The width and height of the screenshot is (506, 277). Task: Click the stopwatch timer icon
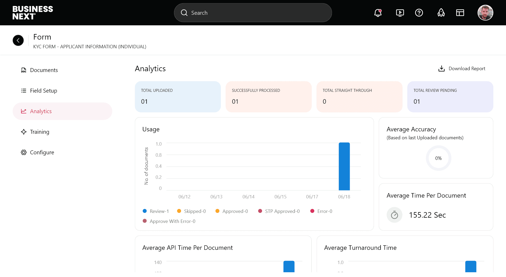pyautogui.click(x=395, y=215)
